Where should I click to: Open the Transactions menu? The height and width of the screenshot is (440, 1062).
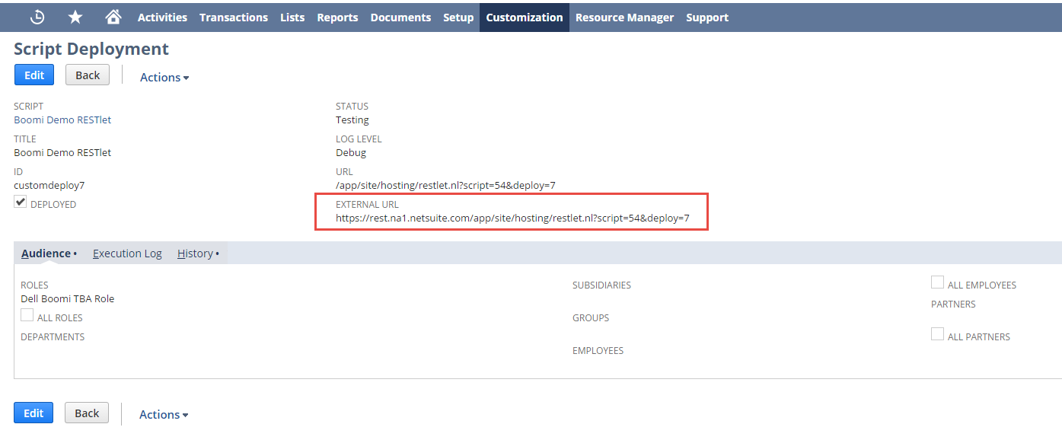click(234, 17)
